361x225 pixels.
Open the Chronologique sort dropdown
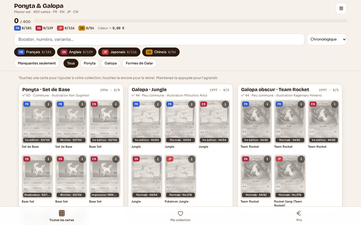(327, 39)
